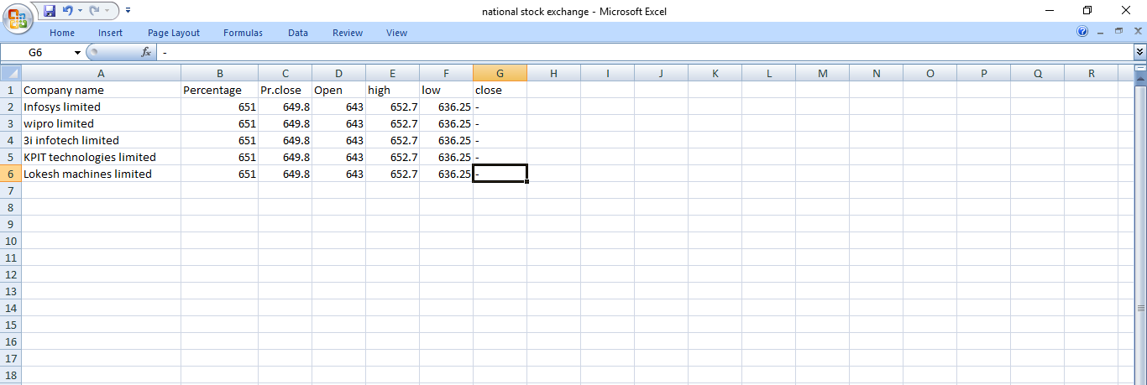The width and height of the screenshot is (1147, 385).
Task: Open the View ribbon tab
Action: coord(396,33)
